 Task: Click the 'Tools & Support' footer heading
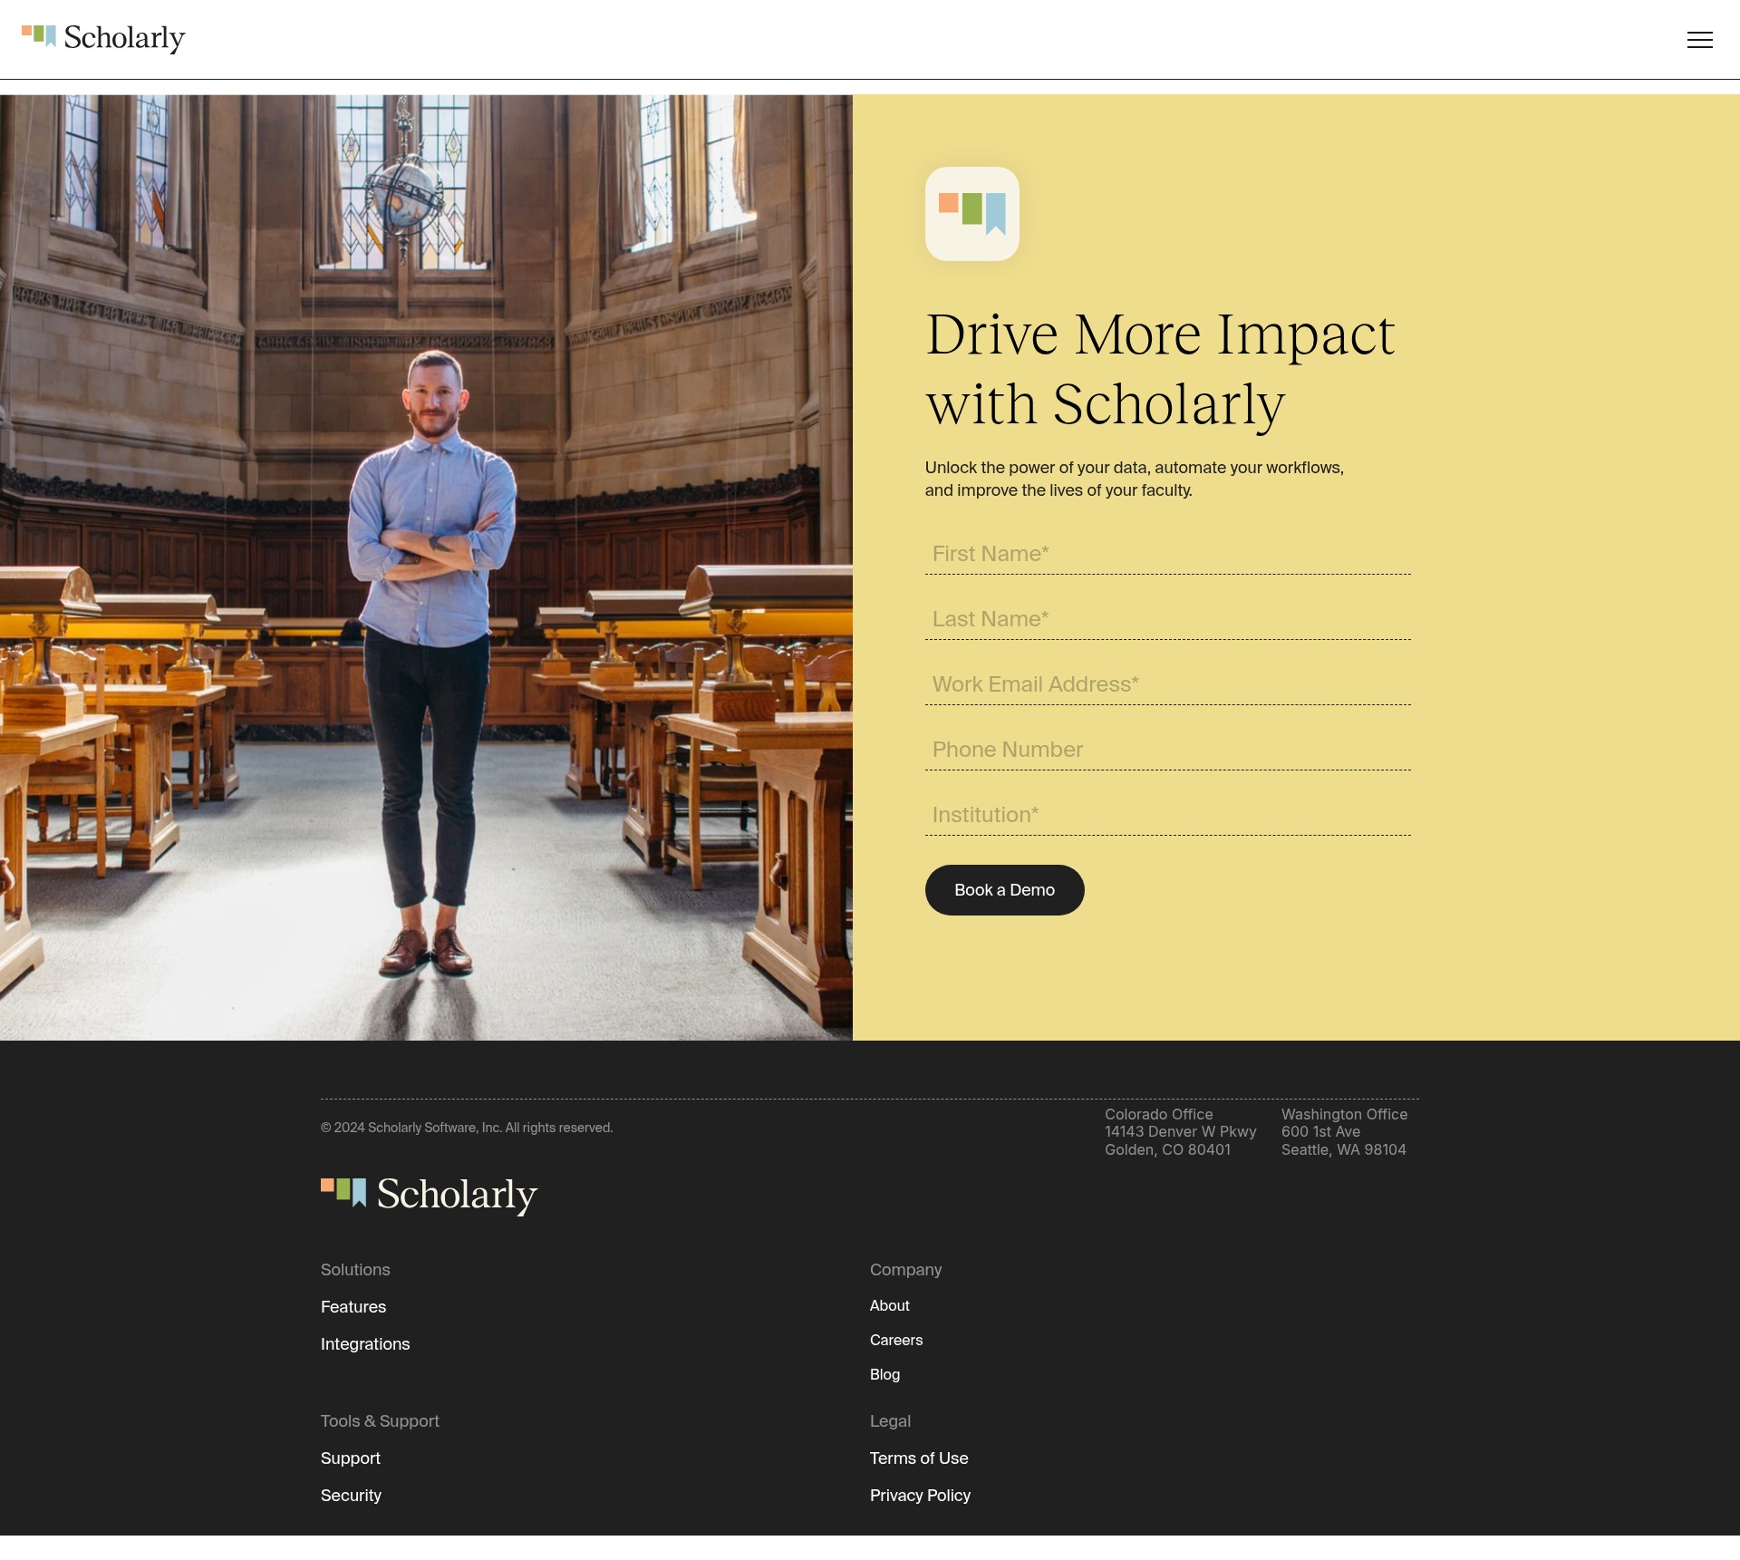380,1421
